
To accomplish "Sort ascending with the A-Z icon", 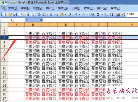I will coord(106,14).
